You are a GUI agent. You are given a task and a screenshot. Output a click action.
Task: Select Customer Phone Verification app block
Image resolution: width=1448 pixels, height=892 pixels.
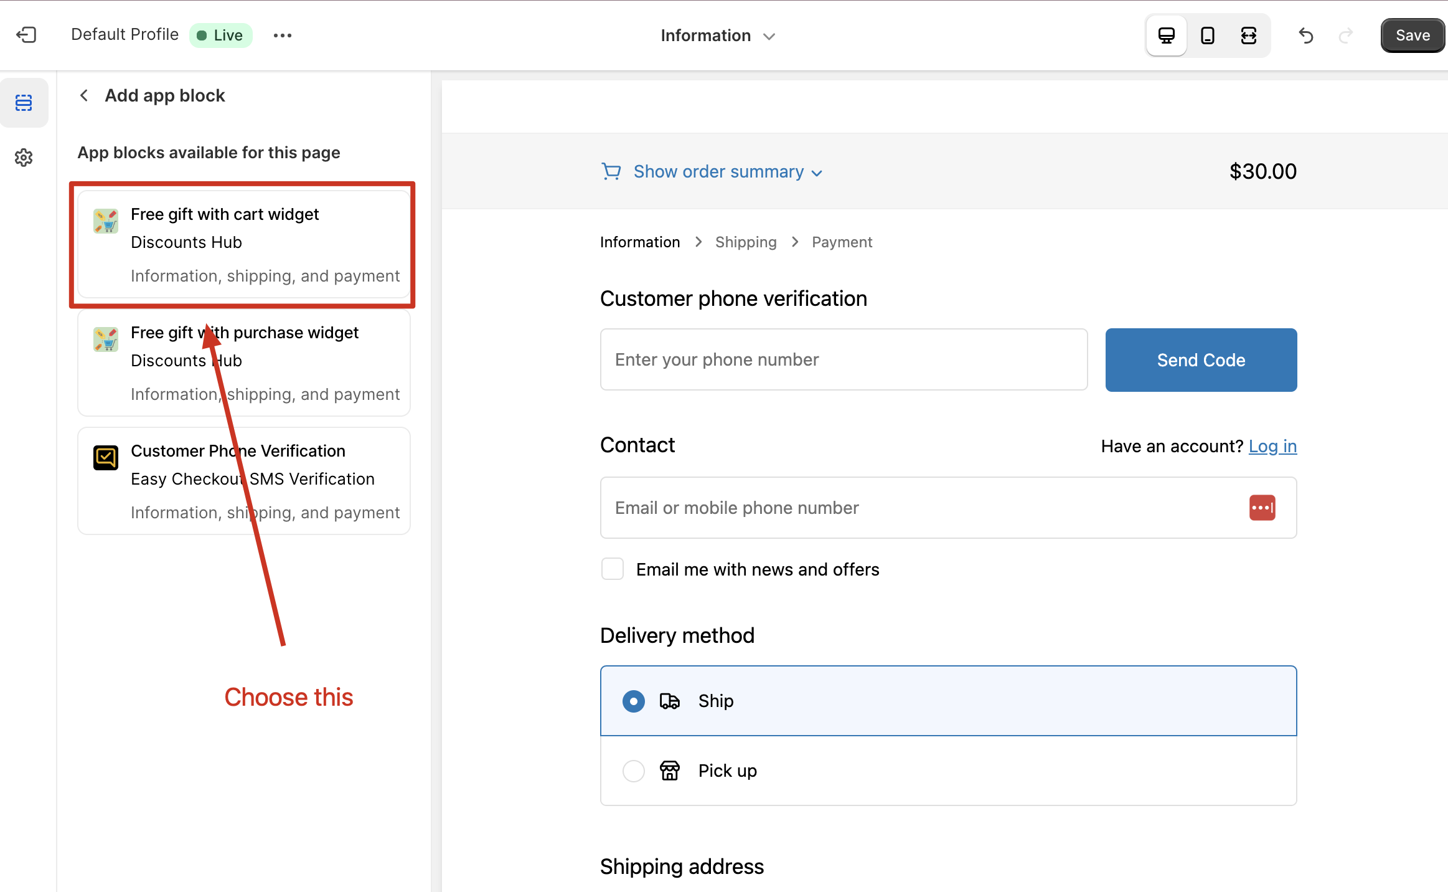pyautogui.click(x=243, y=481)
